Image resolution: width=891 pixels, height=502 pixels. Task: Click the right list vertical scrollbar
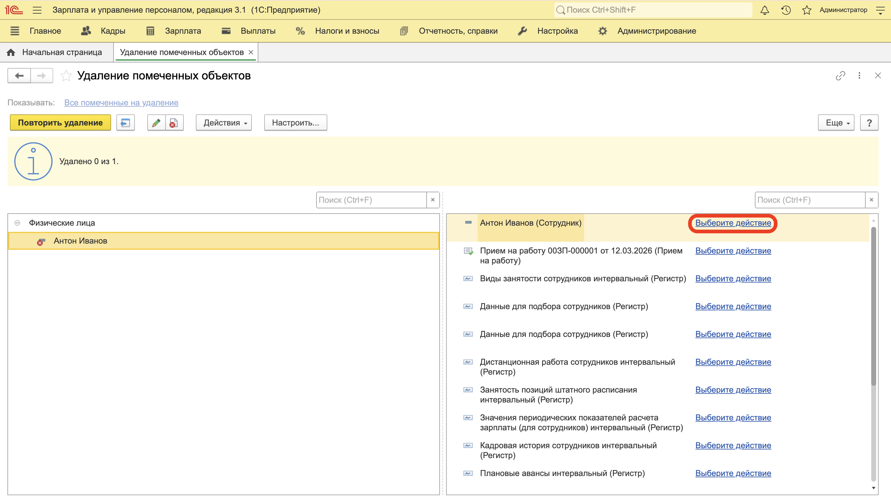click(873, 306)
